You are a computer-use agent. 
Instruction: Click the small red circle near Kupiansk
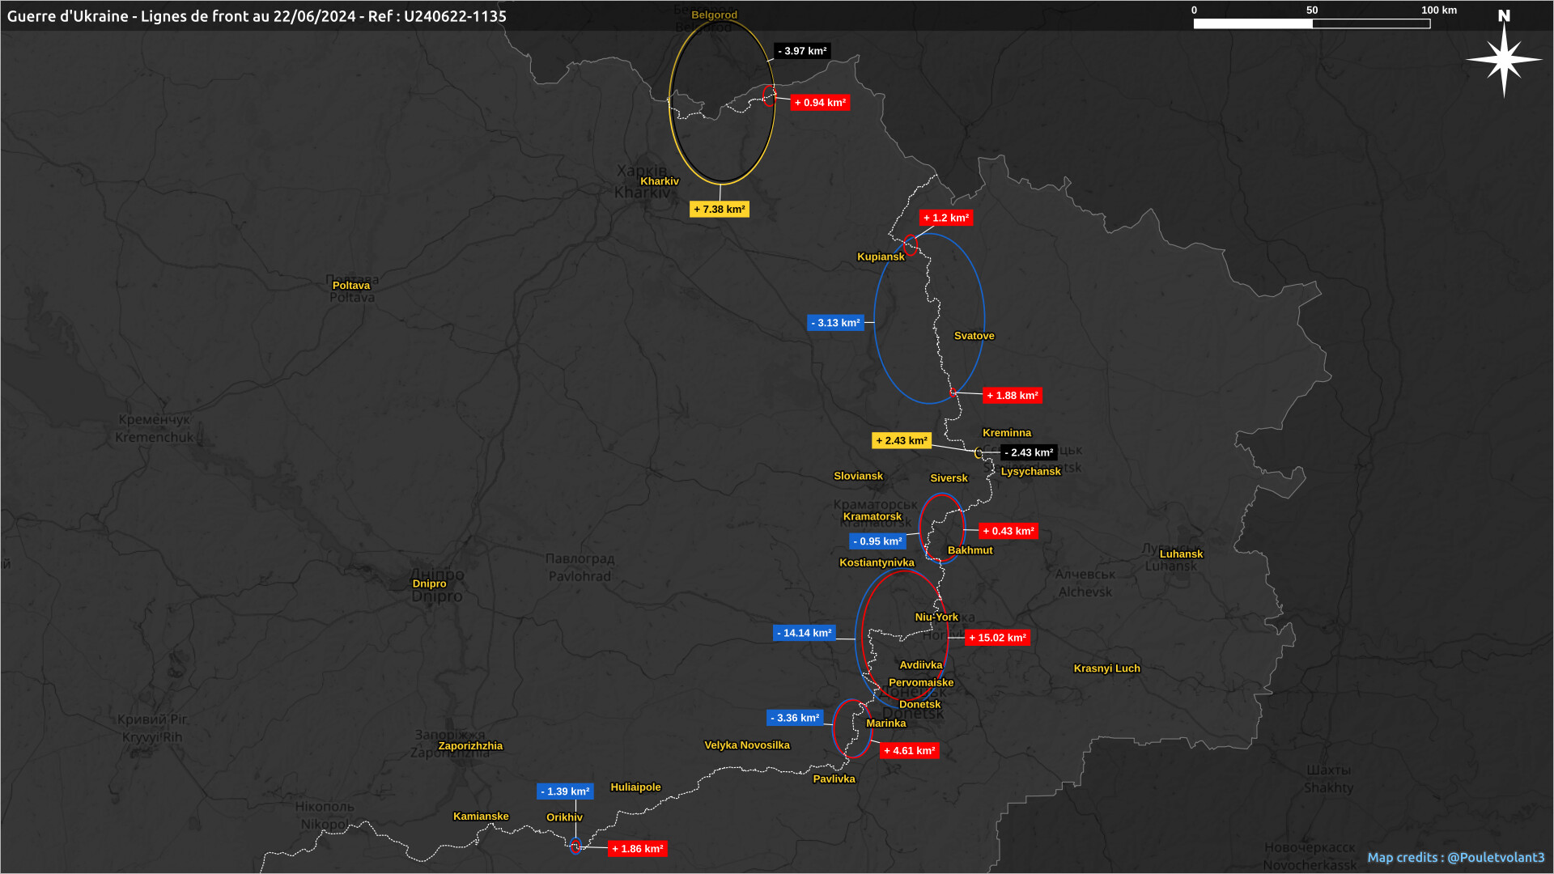click(911, 245)
